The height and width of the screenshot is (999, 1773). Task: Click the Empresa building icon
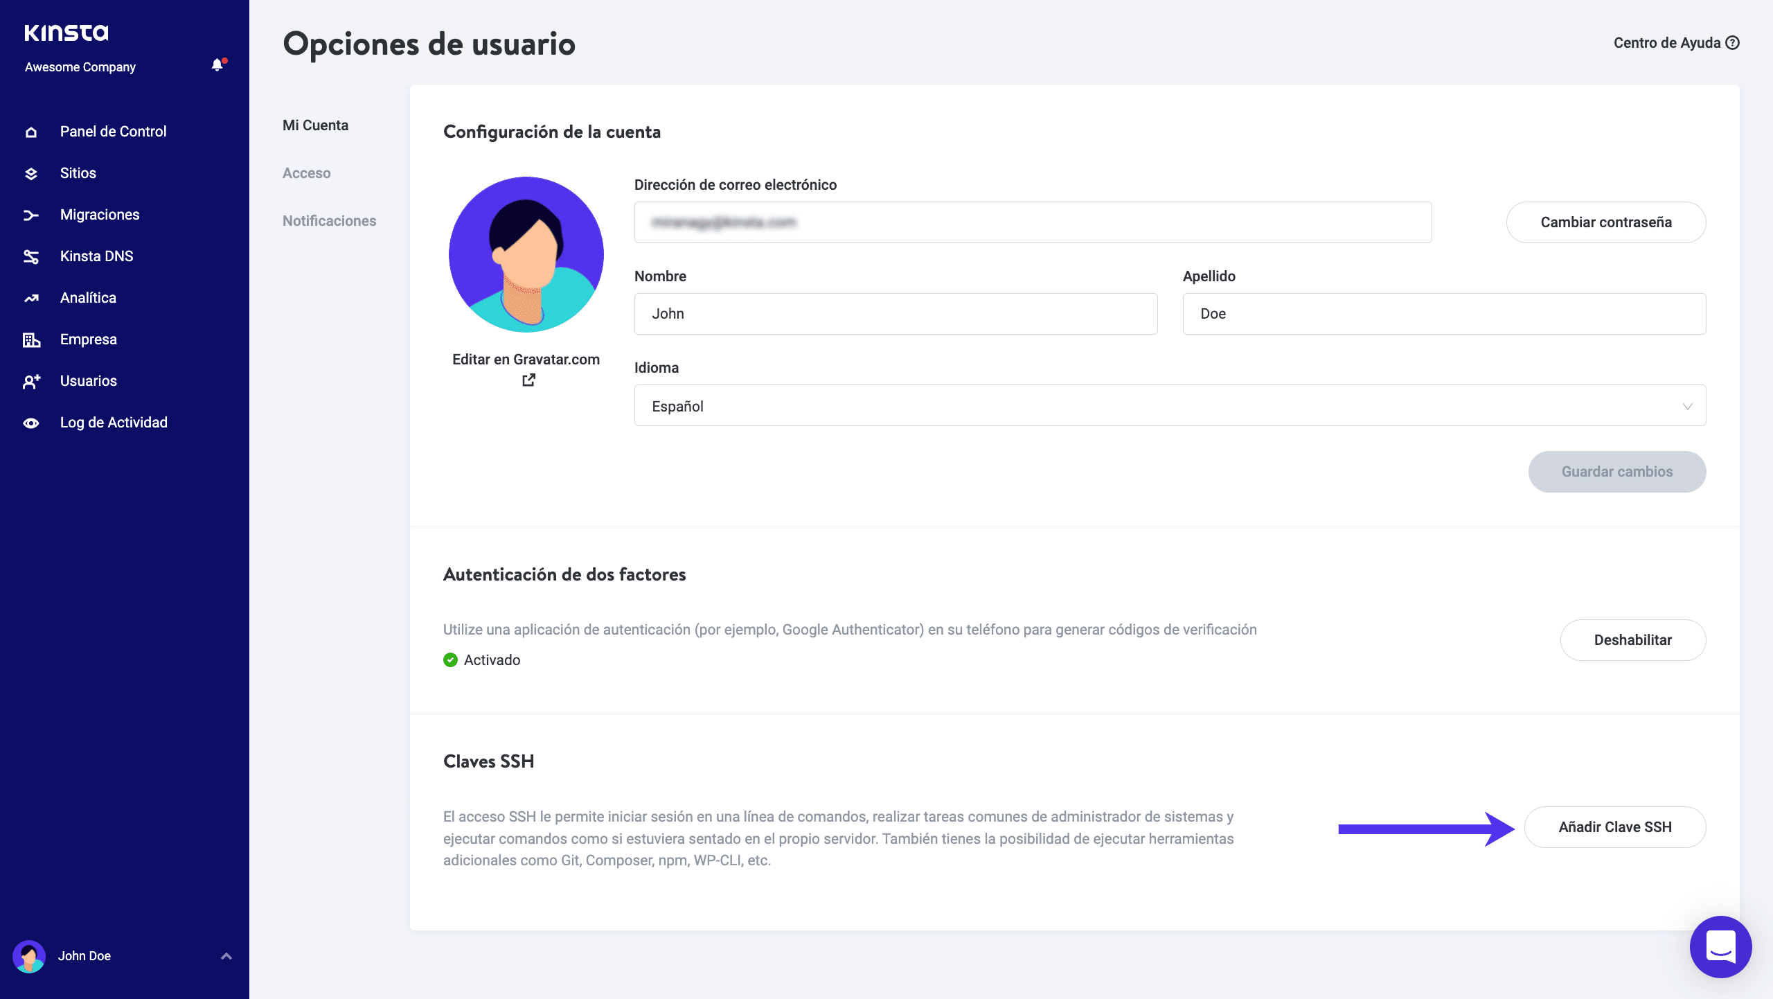[x=31, y=340]
